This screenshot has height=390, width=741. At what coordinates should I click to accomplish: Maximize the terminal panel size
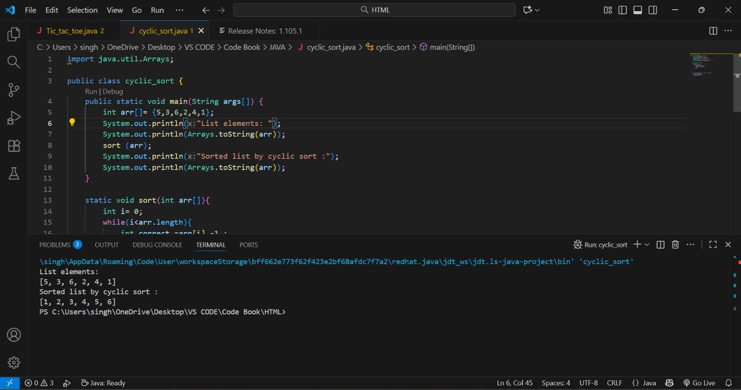[713, 244]
